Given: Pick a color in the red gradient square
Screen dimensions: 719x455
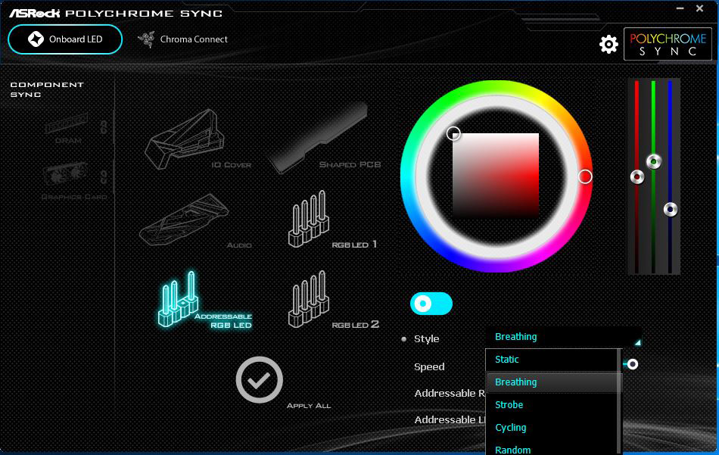Looking at the screenshot, I should click(x=496, y=175).
